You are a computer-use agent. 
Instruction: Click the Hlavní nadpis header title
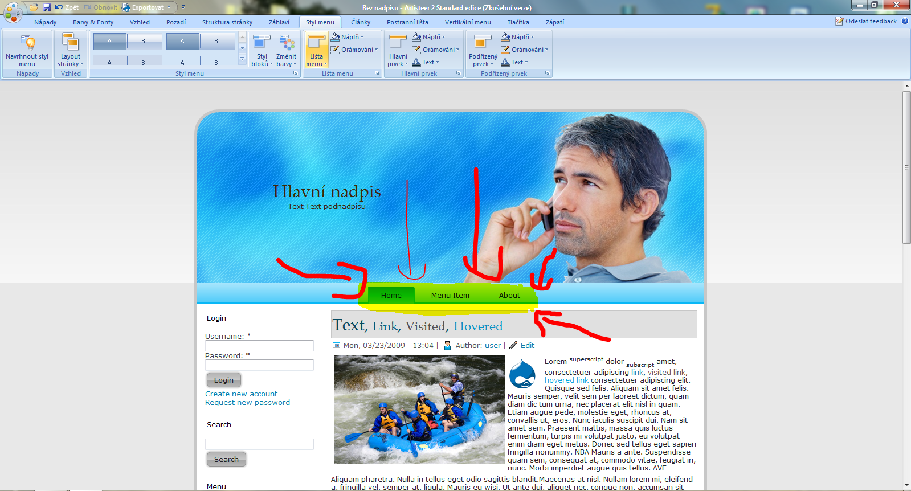327,191
